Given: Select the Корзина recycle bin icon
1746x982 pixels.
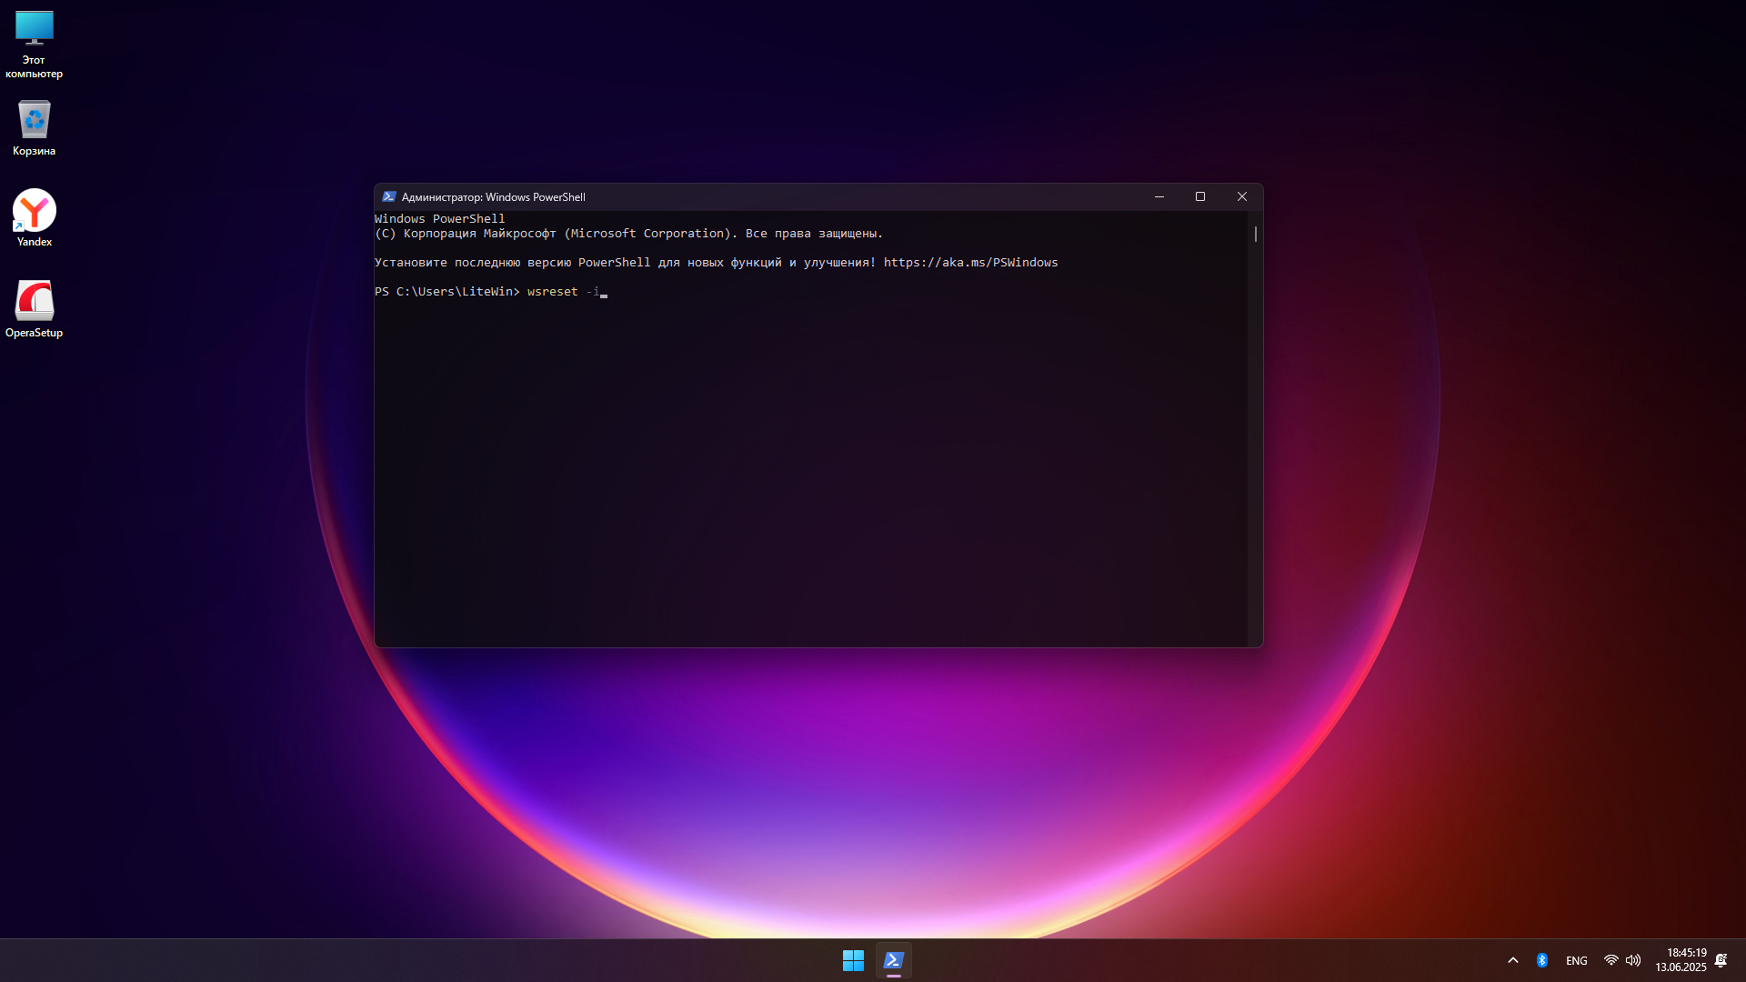Looking at the screenshot, I should [x=34, y=127].
